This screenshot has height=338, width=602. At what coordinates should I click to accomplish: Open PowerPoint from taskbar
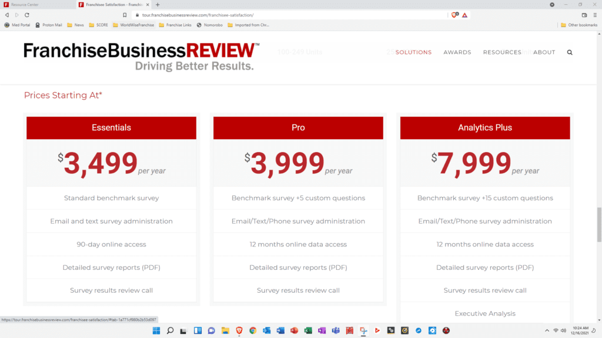pos(295,331)
